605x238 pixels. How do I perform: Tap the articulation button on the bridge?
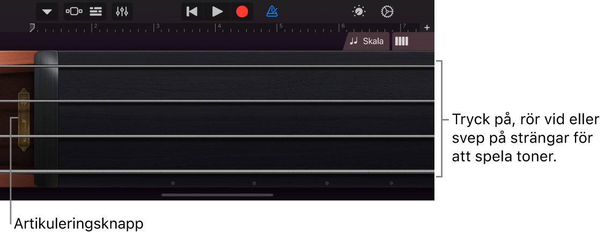pyautogui.click(x=24, y=119)
